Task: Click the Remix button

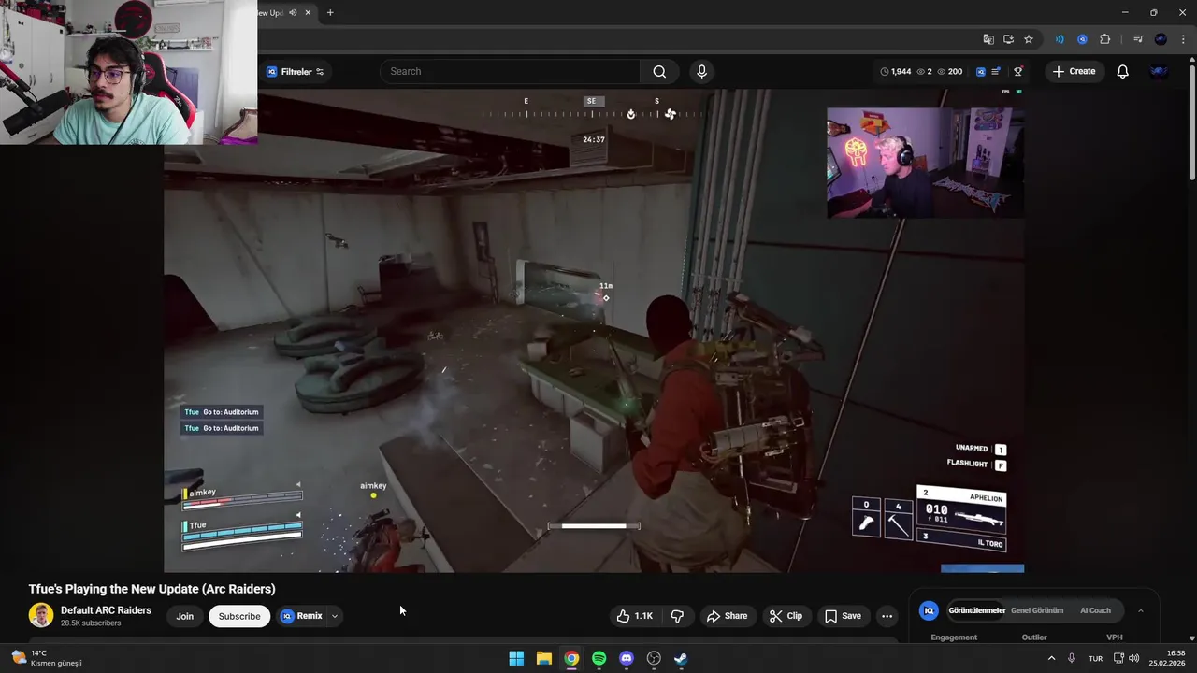Action: click(x=301, y=616)
